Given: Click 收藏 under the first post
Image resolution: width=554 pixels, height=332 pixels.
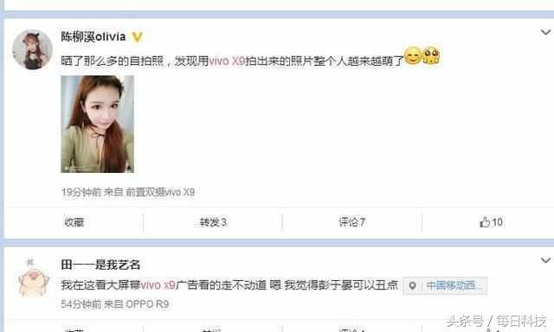Looking at the screenshot, I should click(74, 222).
